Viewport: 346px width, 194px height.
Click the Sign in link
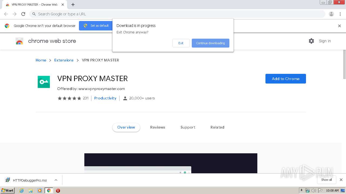pyautogui.click(x=325, y=41)
